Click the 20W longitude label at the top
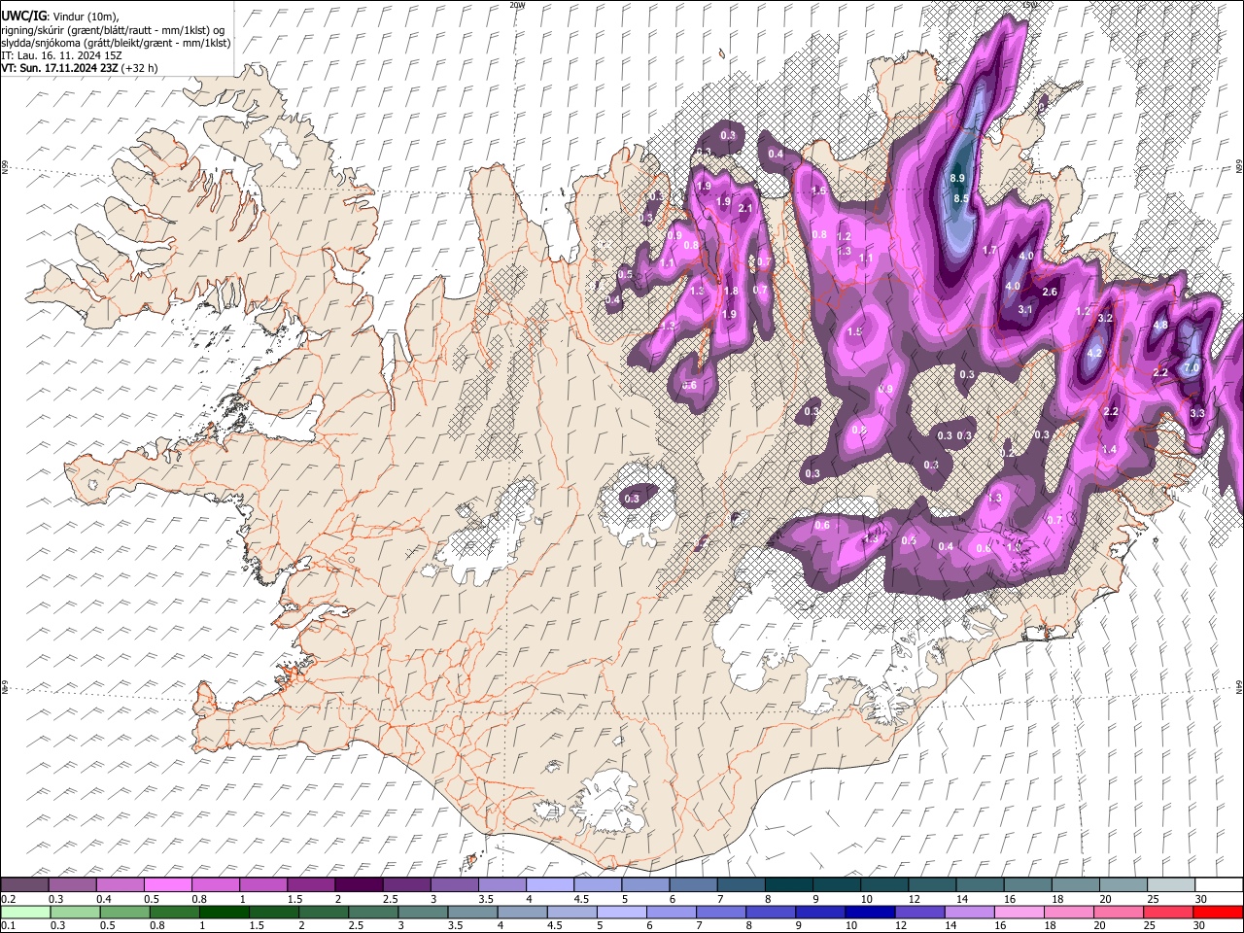This screenshot has height=933, width=1244. [x=517, y=5]
